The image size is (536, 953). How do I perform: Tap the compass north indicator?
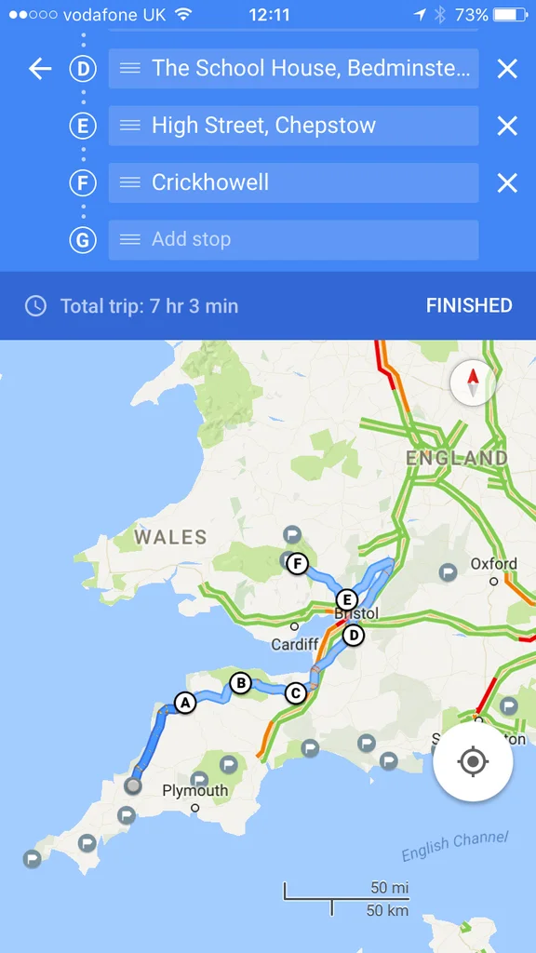[x=473, y=383]
